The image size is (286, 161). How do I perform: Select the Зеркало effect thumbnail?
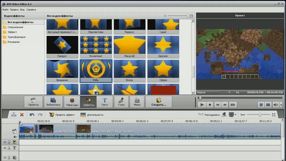pos(163,47)
